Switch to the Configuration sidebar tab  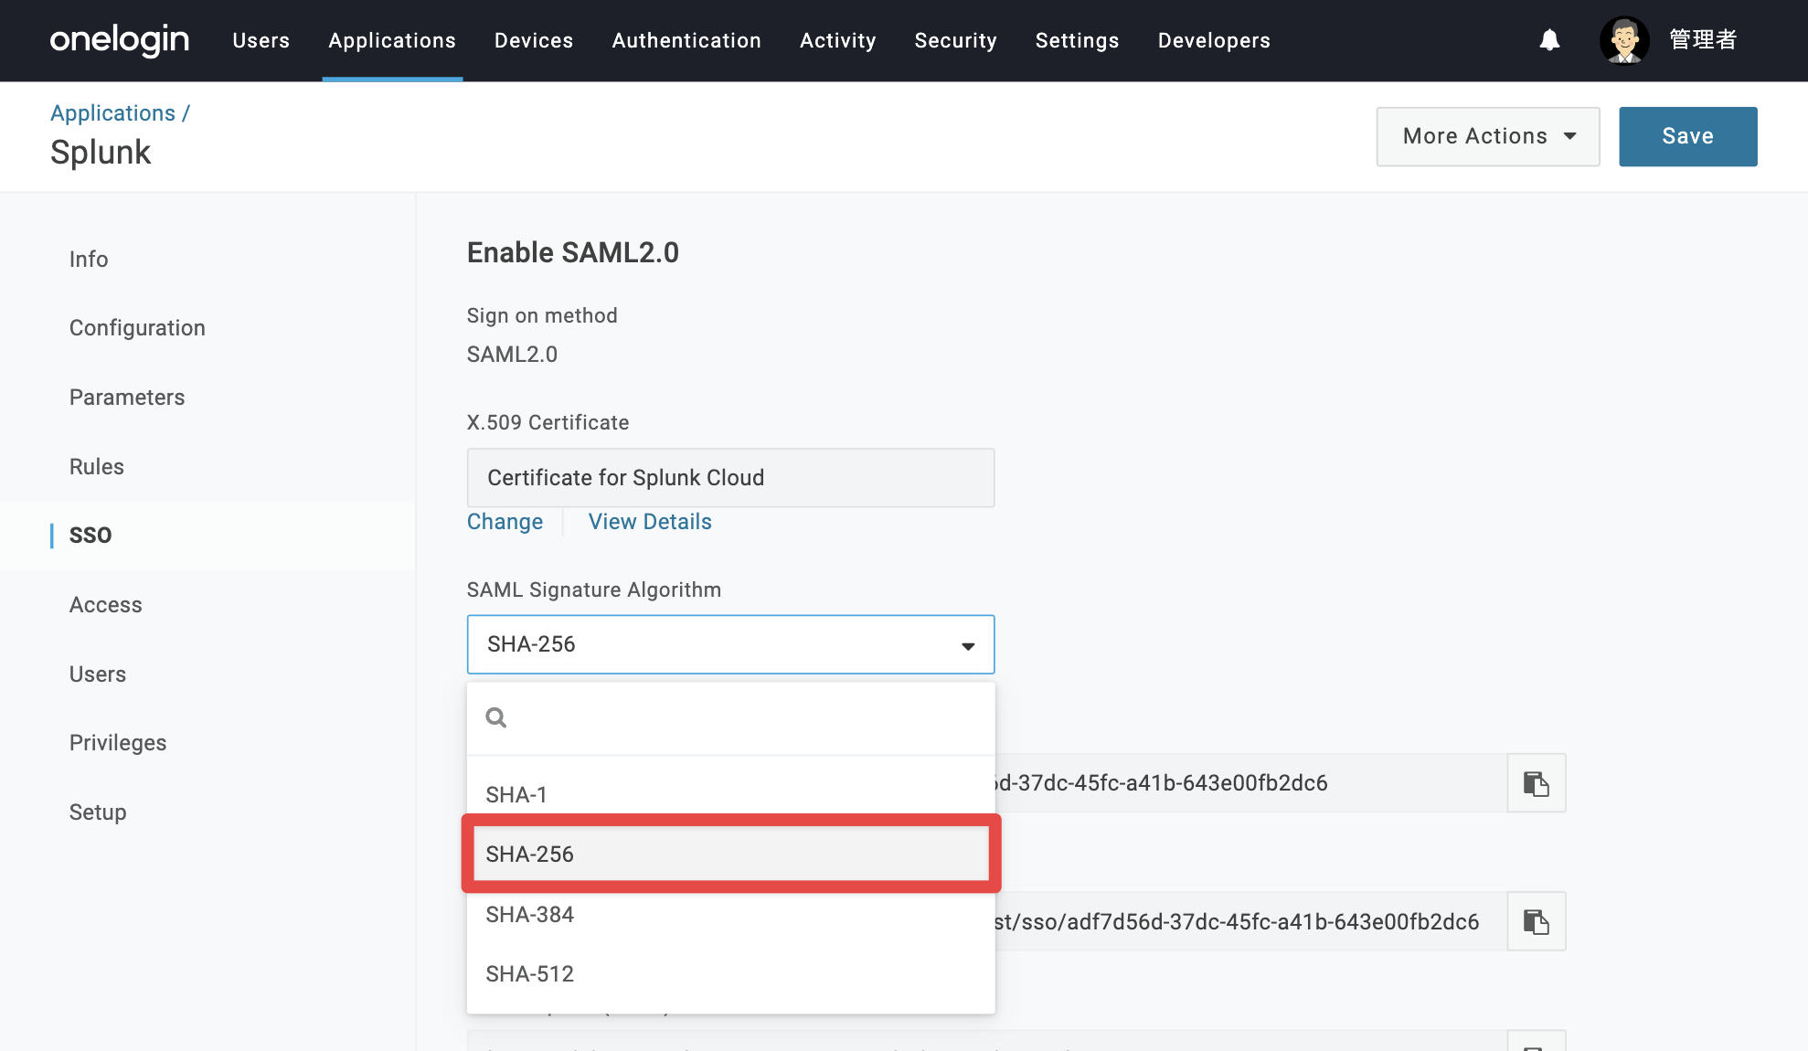137,328
